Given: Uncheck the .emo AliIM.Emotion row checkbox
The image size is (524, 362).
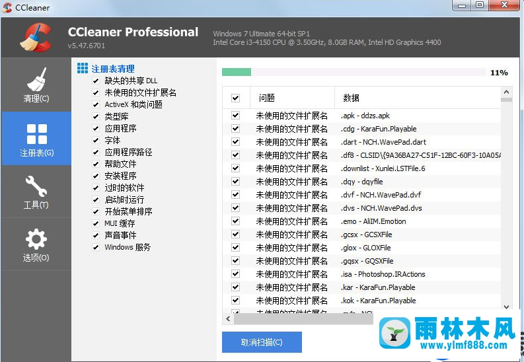Looking at the screenshot, I should [x=236, y=221].
